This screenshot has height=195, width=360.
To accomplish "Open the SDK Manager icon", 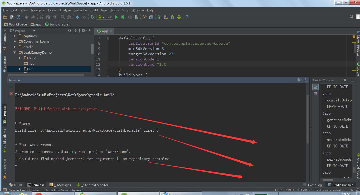I will click(x=172, y=17).
